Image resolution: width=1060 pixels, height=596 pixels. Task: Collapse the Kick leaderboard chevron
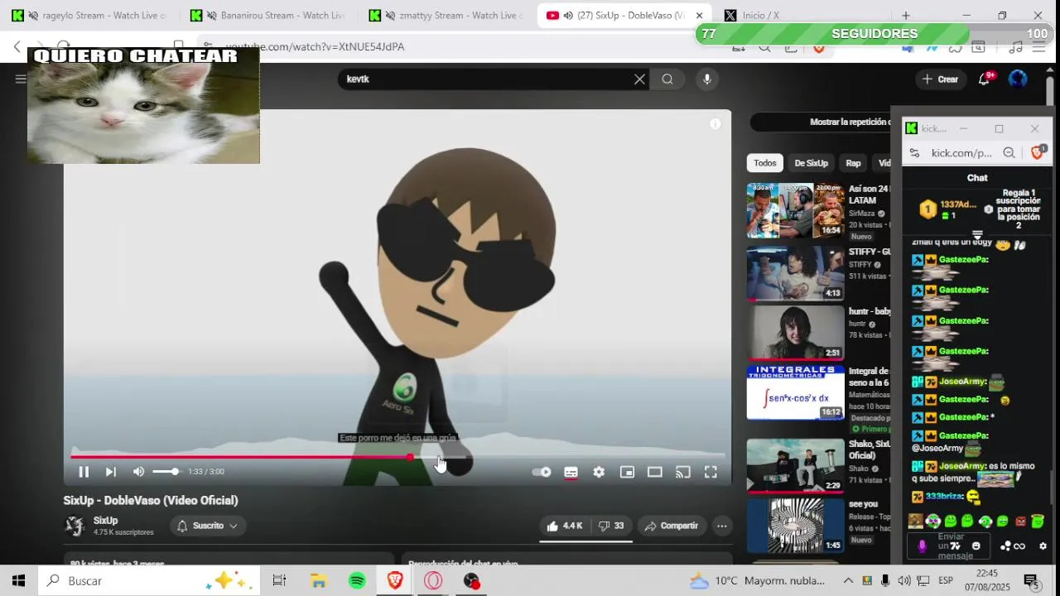977,235
